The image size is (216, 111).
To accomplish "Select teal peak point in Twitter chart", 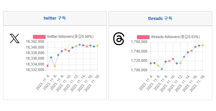I will (80, 45).
